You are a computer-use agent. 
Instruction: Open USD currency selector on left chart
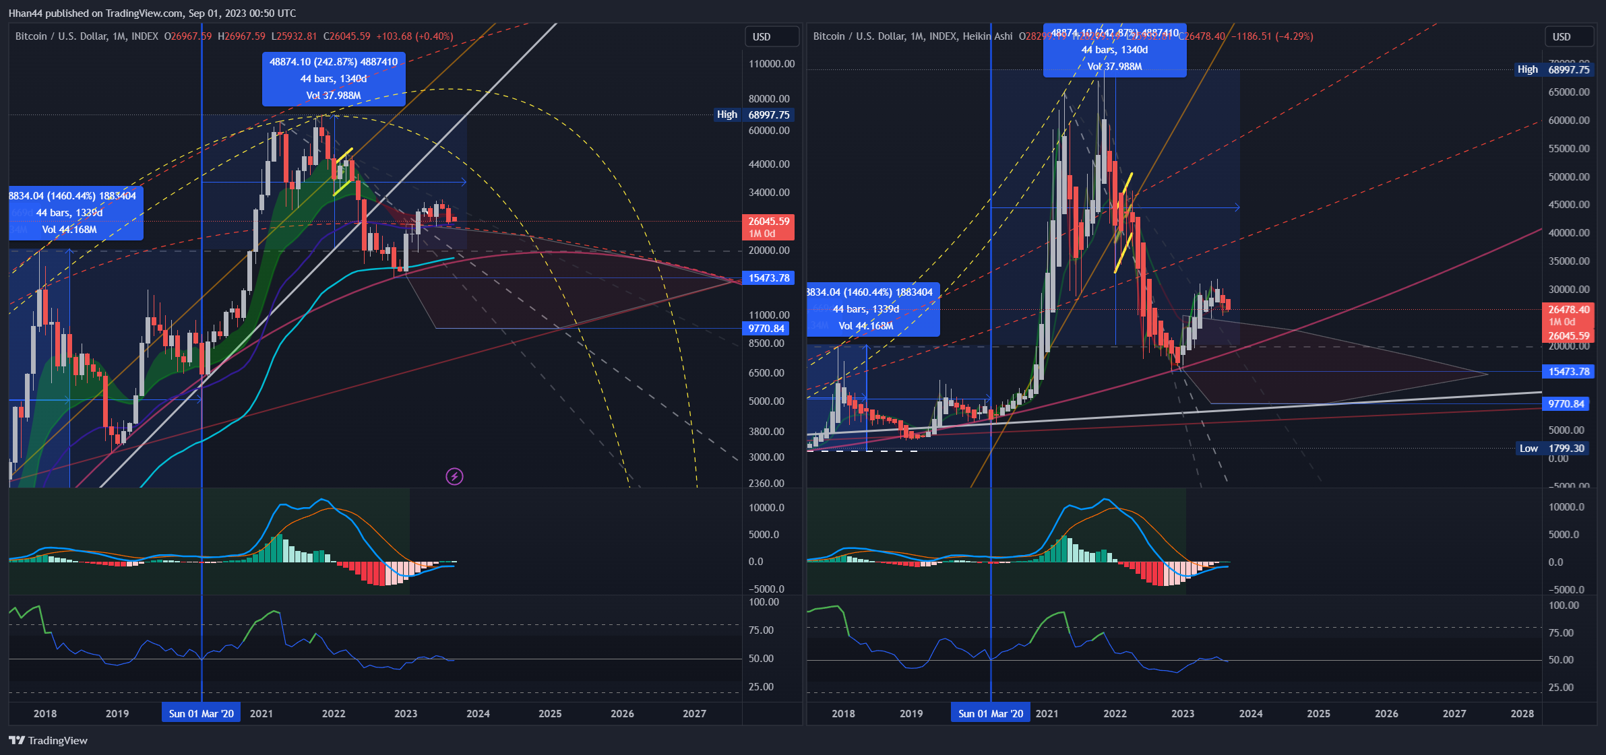772,36
